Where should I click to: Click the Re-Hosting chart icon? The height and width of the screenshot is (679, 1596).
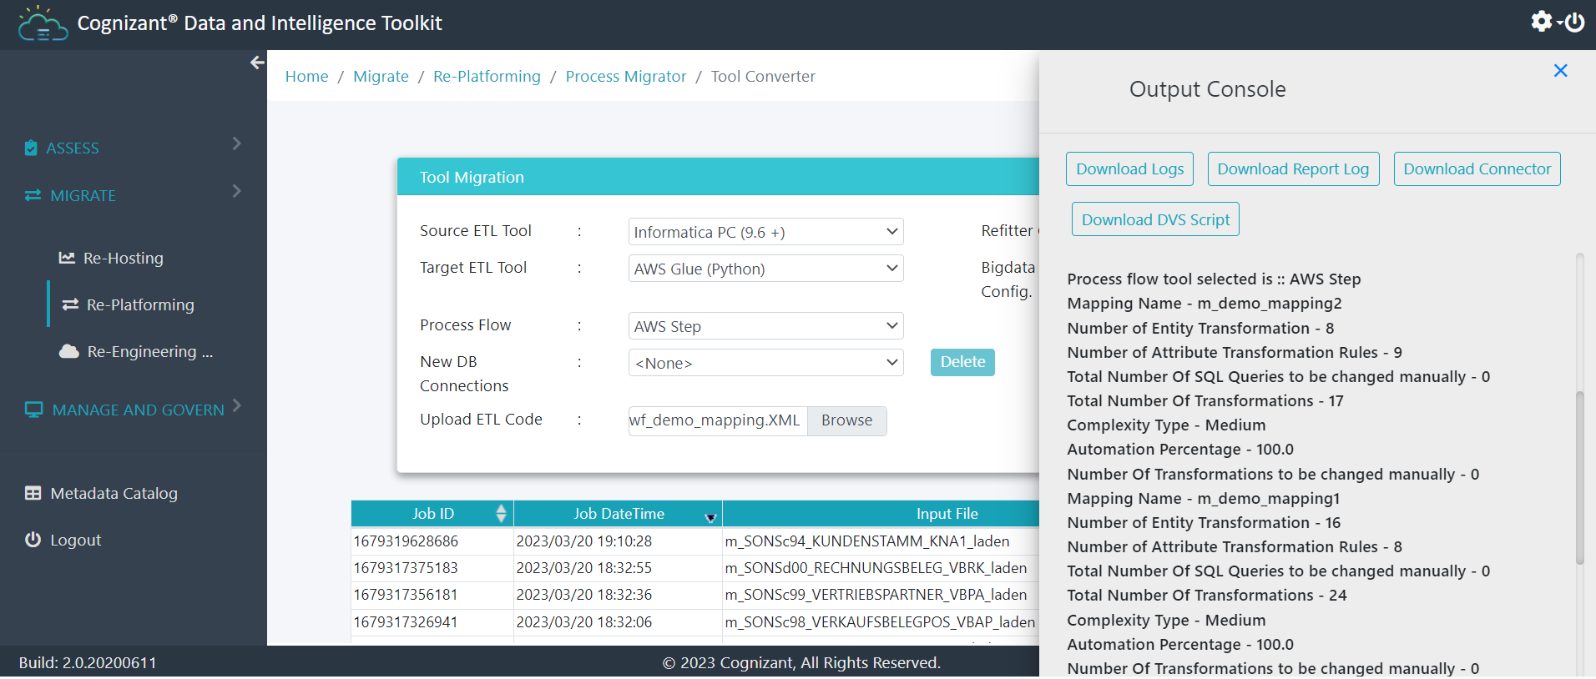67,258
